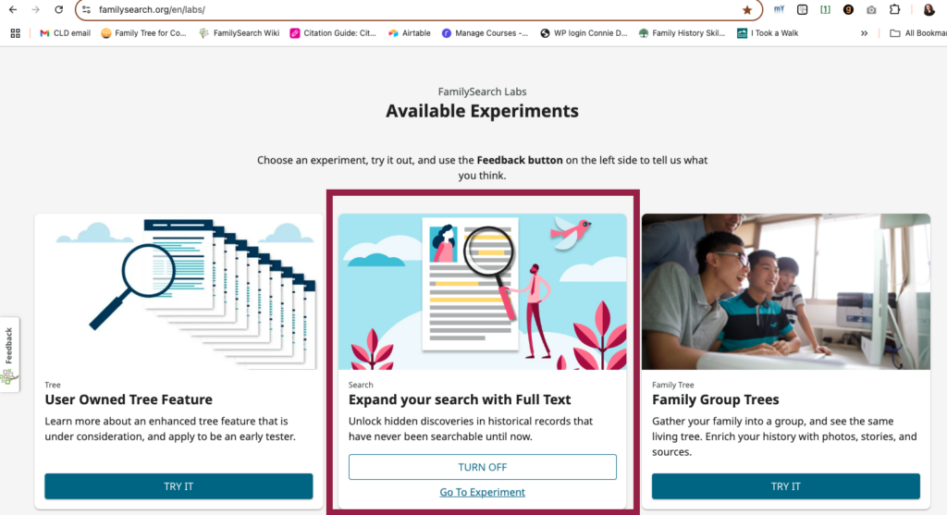Click TRY IT for Family Group Trees
Screen dimensions: 947x515
[x=786, y=486]
